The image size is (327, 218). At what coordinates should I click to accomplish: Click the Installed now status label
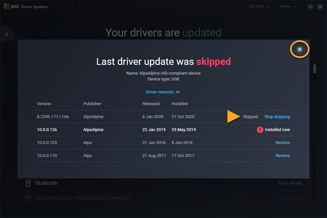pos(277,129)
